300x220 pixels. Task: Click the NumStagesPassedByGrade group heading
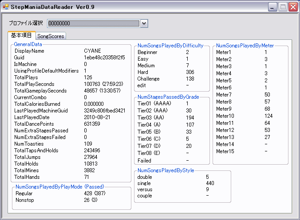[168, 97]
